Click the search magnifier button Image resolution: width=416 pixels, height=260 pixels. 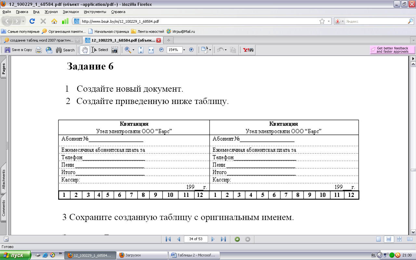click(410, 21)
